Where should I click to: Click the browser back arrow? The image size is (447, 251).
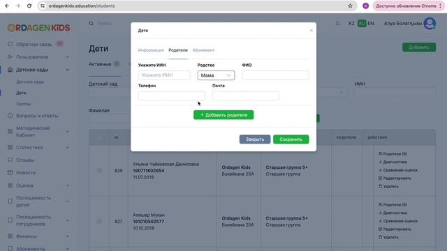click(x=7, y=6)
